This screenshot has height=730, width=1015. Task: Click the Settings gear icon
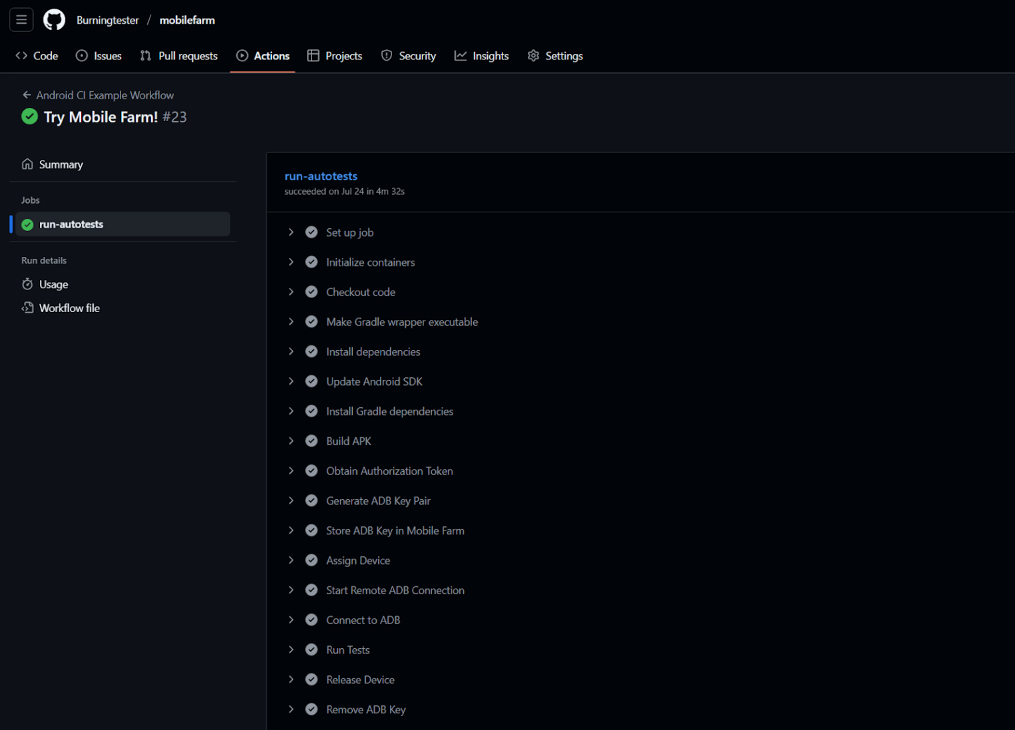point(533,56)
